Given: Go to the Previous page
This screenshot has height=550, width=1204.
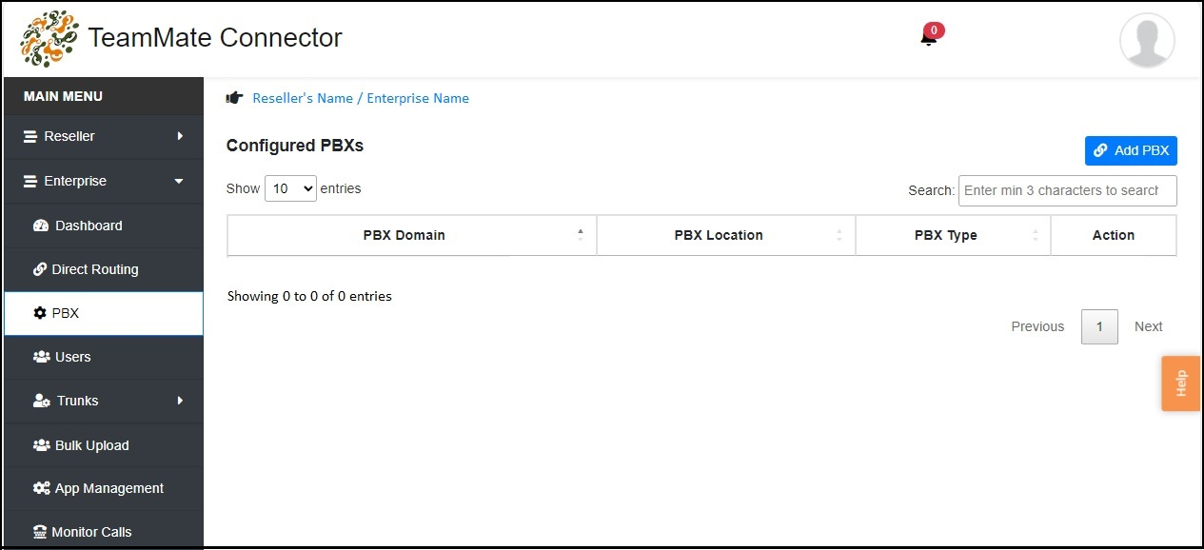Looking at the screenshot, I should pyautogui.click(x=1037, y=326).
